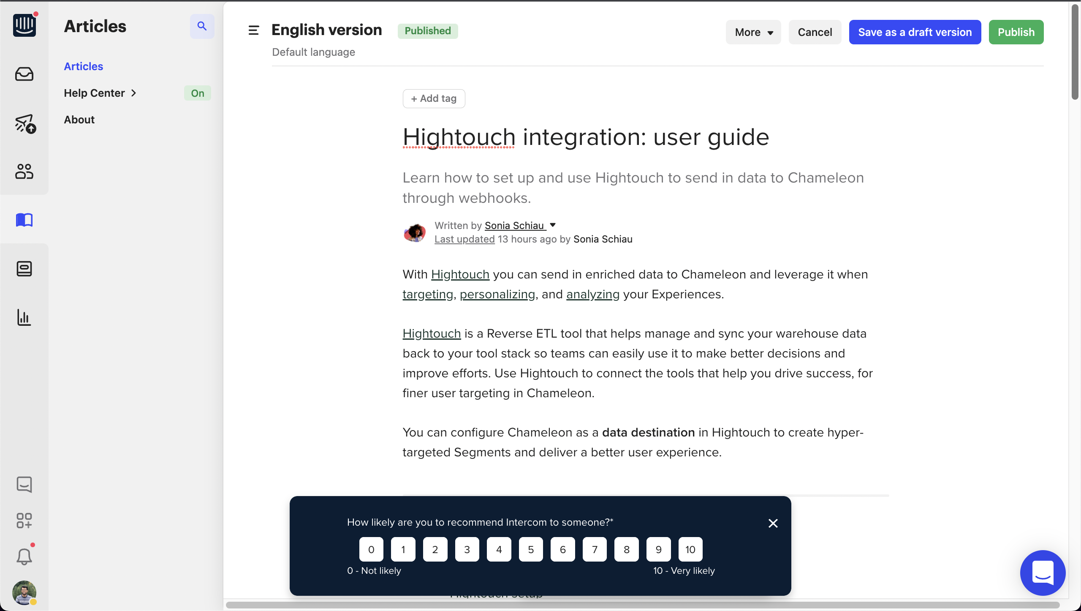
Task: Open the Articles book icon
Action: tap(24, 220)
